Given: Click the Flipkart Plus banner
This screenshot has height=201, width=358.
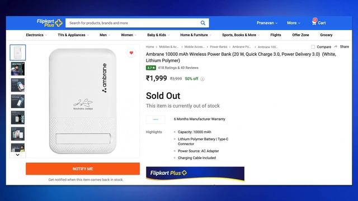Looking at the screenshot, I should click(x=195, y=174).
